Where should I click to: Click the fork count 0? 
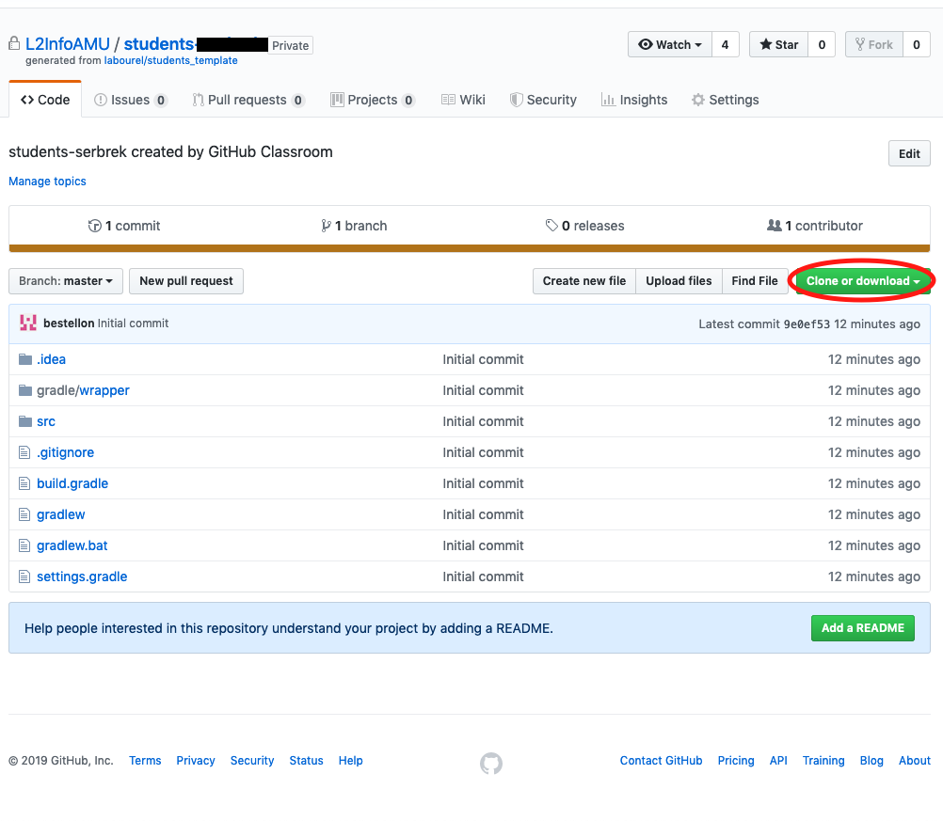[917, 44]
